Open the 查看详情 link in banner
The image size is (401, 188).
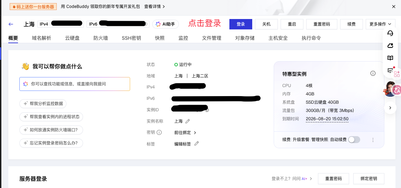(154, 7)
